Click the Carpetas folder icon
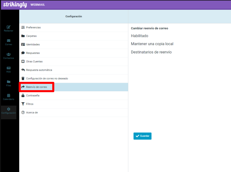Viewport: 231px width, 172px height. click(x=23, y=36)
